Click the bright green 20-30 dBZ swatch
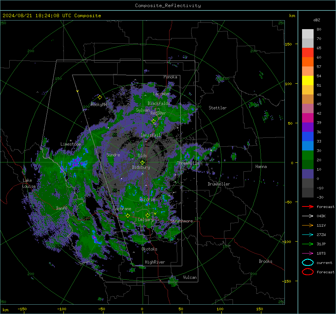This screenshot has width=336, height=314. (x=308, y=155)
